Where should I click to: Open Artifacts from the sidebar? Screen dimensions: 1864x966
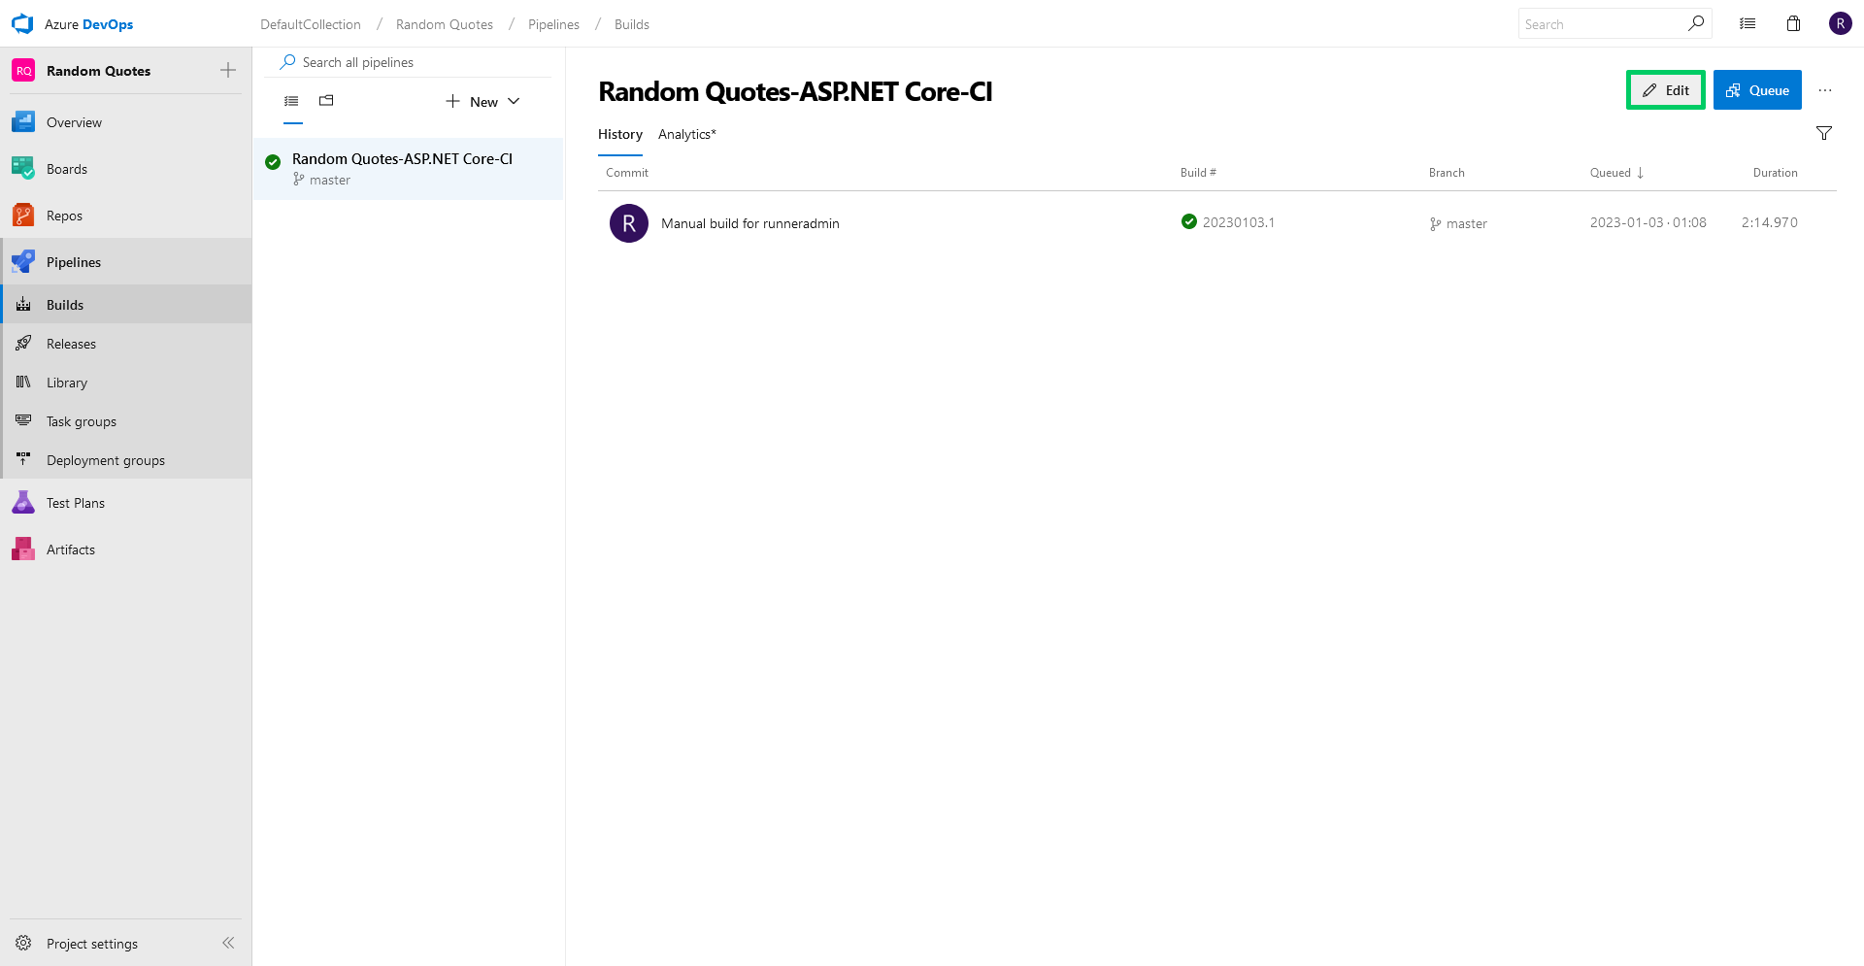(x=126, y=550)
